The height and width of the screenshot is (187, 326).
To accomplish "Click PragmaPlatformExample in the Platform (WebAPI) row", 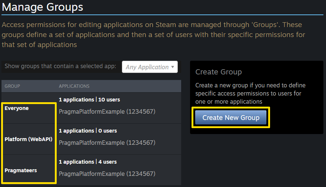I will (107, 143).
